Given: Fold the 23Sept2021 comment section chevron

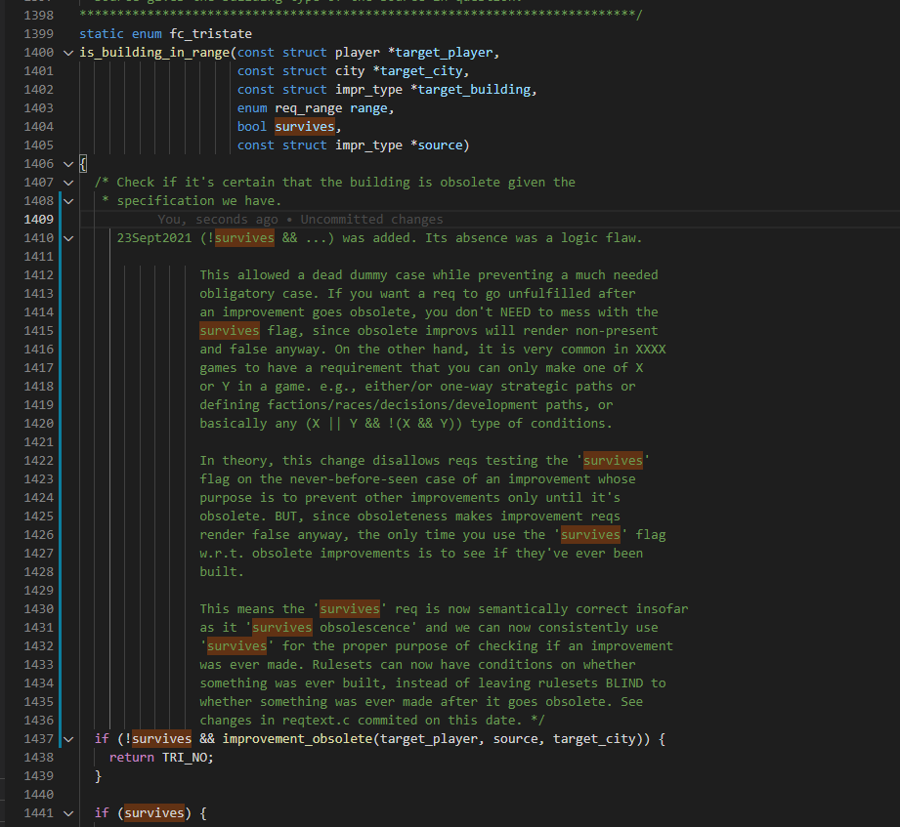Looking at the screenshot, I should coord(68,238).
